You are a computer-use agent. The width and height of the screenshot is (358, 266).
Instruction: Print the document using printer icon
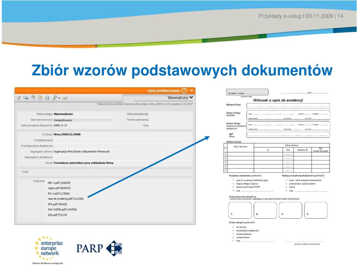[x=47, y=98]
